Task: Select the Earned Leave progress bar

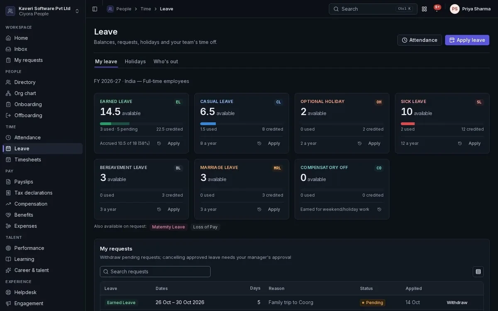Action: [141, 124]
